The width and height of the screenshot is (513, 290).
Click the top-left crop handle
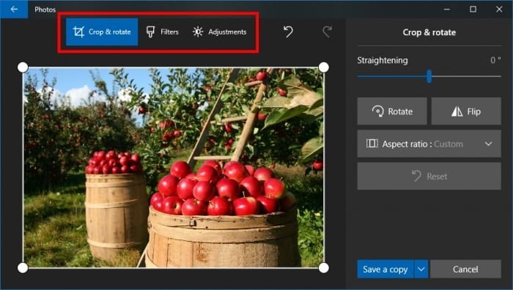pos(23,67)
